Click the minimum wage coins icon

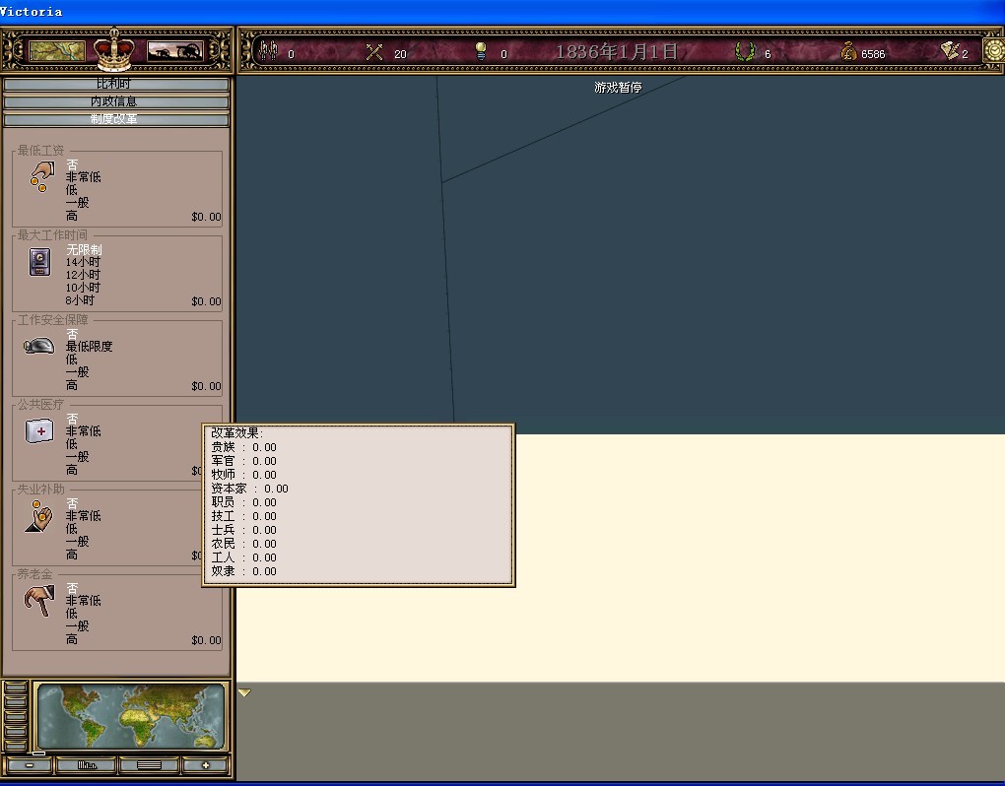coord(40,177)
